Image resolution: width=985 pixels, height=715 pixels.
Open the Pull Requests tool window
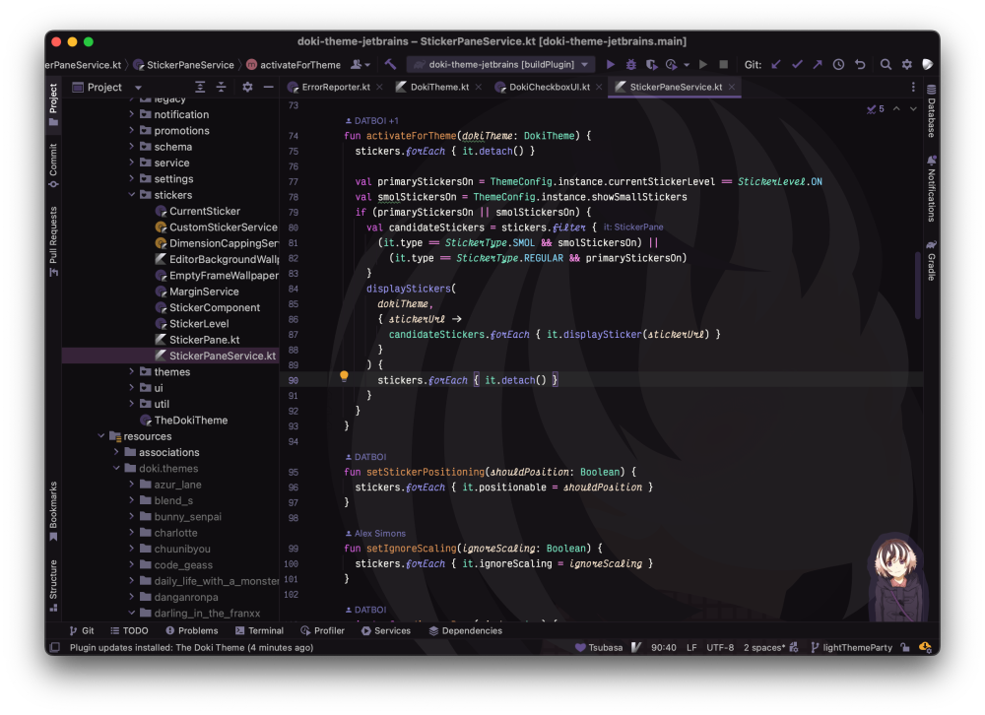click(x=53, y=242)
